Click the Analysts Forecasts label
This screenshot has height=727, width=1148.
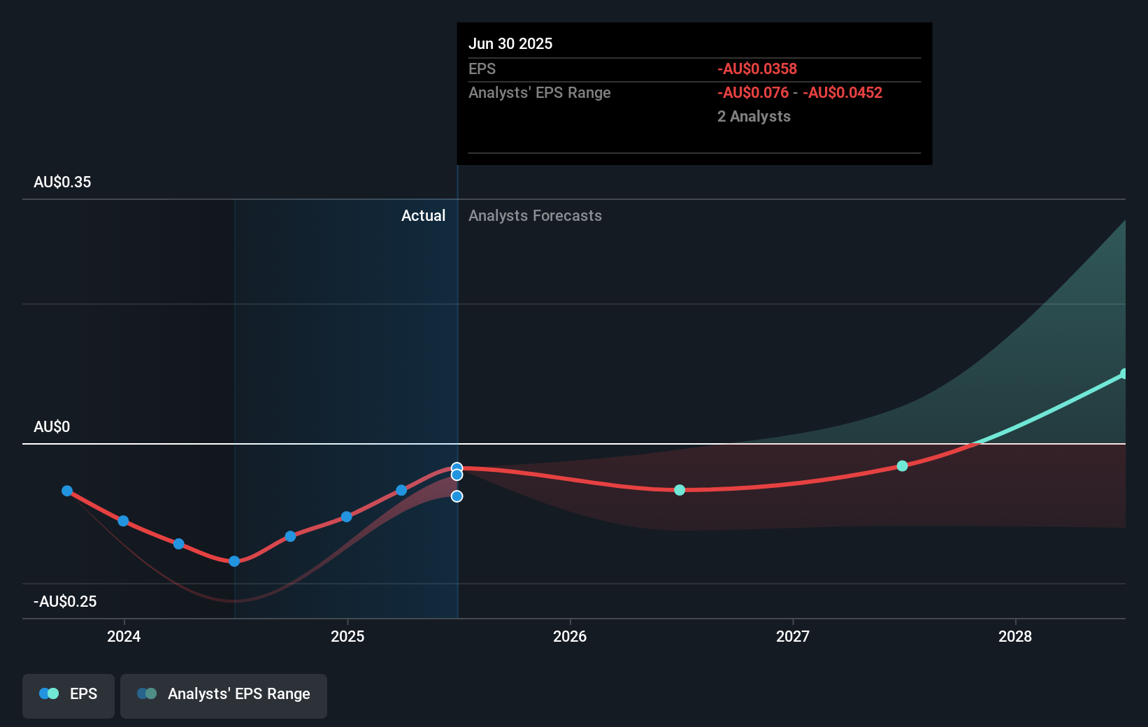(535, 216)
